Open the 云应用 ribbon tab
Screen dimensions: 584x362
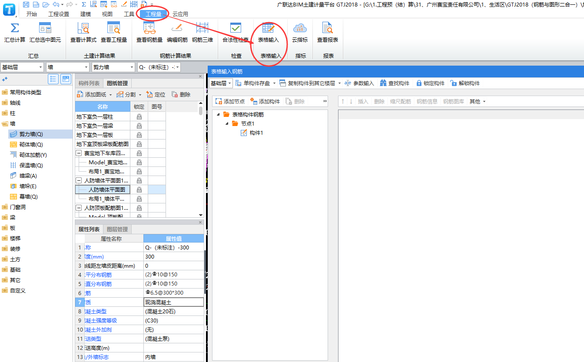point(180,14)
